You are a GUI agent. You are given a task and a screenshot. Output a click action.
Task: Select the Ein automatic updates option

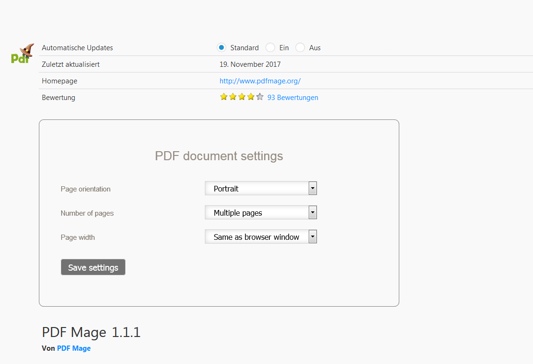coord(270,47)
